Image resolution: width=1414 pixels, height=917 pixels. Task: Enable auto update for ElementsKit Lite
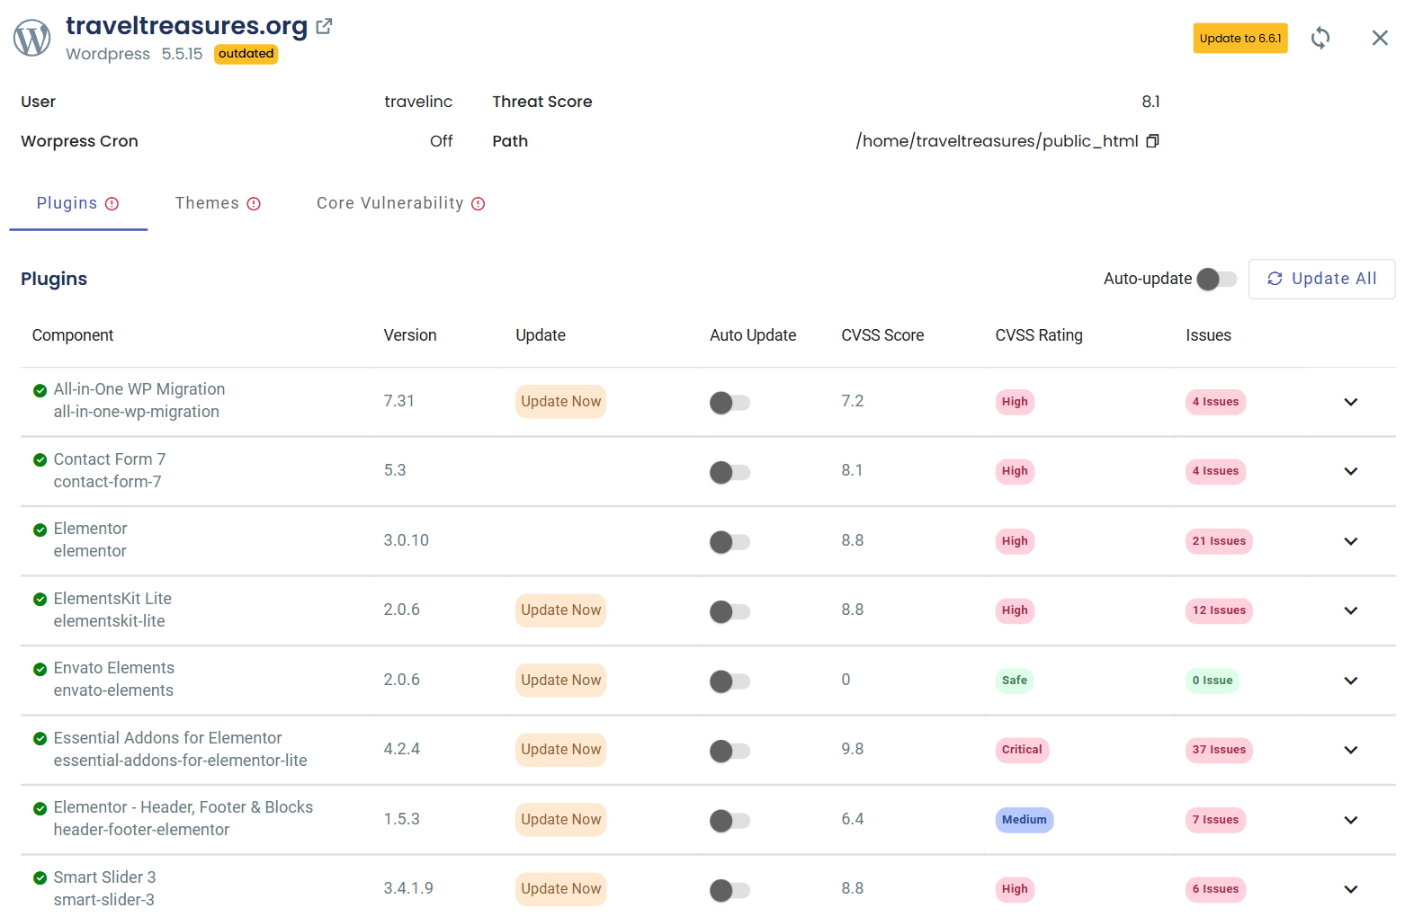pyautogui.click(x=729, y=611)
